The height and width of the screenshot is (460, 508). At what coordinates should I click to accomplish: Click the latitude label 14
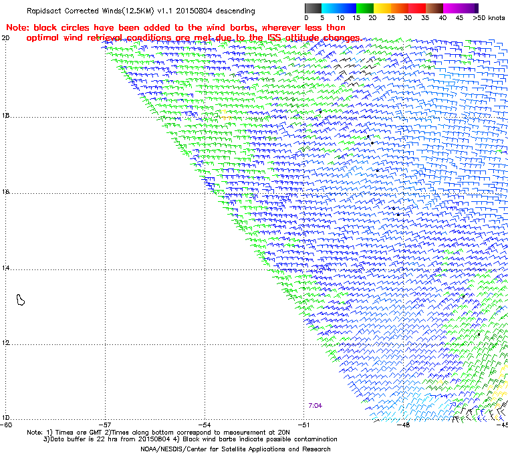tap(5, 268)
